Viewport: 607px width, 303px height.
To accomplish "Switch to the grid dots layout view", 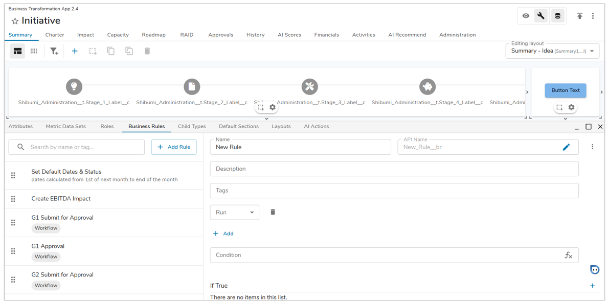I will click(x=34, y=51).
